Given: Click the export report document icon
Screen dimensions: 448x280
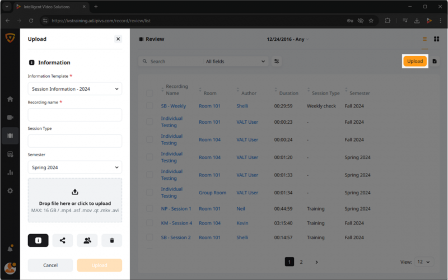Looking at the screenshot, I should (435, 61).
